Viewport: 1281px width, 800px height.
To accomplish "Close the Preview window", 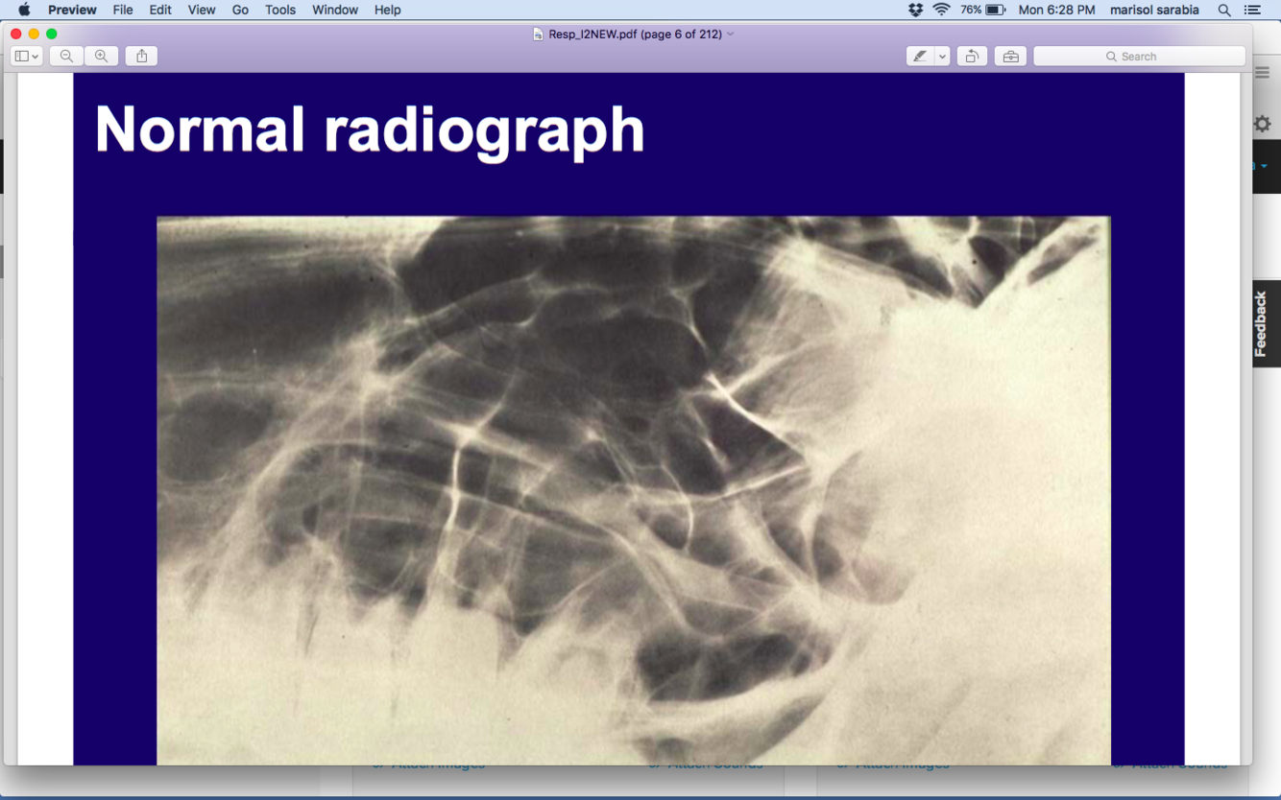I will pyautogui.click(x=16, y=34).
